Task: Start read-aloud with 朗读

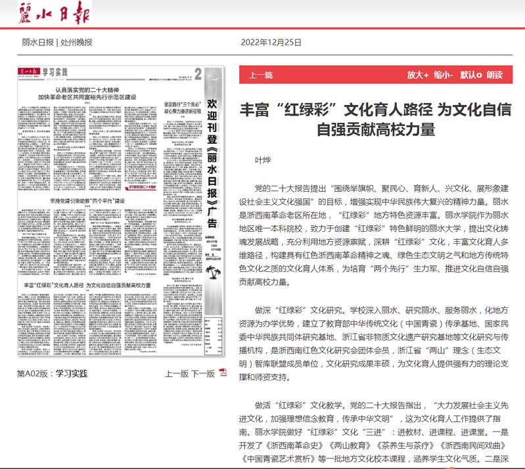Action: pos(495,75)
